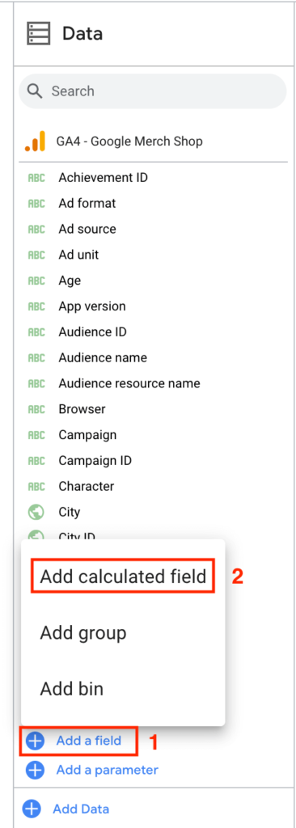Click ABC type icon beside Audience resource name
Viewport: 296px width, 828px height.
point(36,383)
